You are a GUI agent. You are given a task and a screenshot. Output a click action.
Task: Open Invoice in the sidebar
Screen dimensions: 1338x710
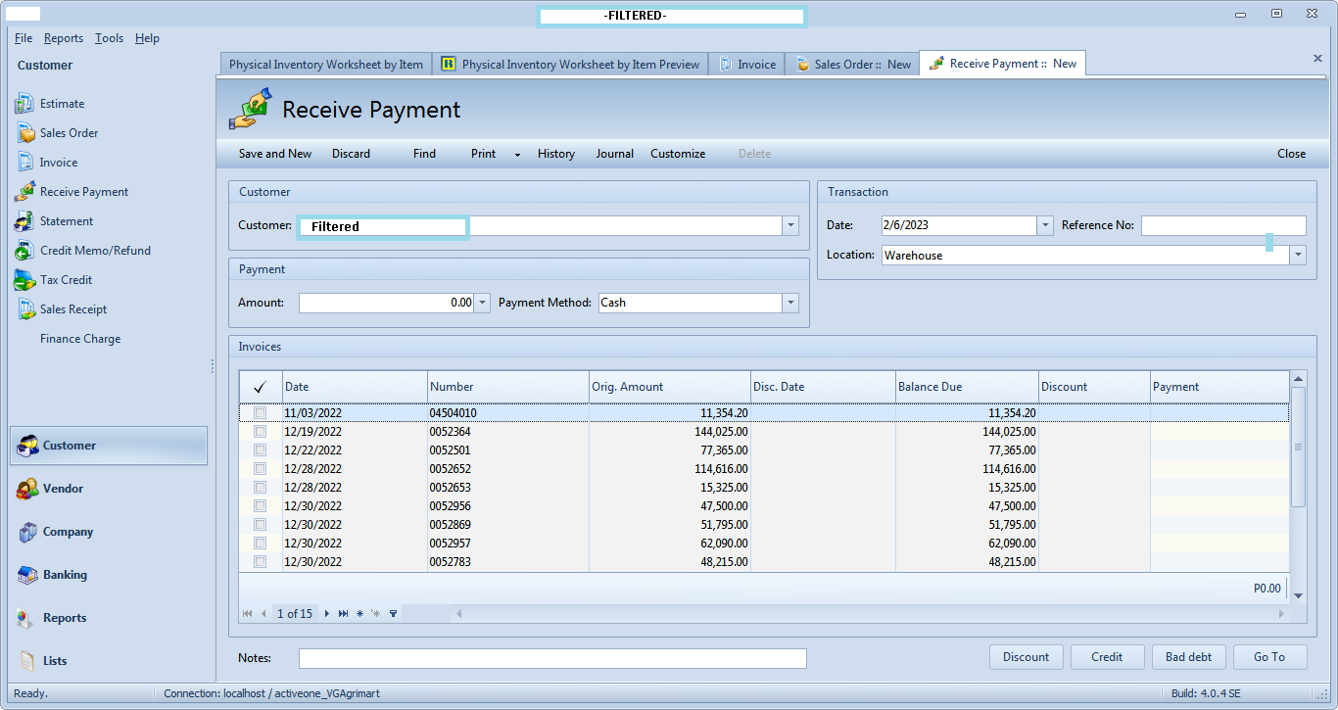tap(58, 163)
